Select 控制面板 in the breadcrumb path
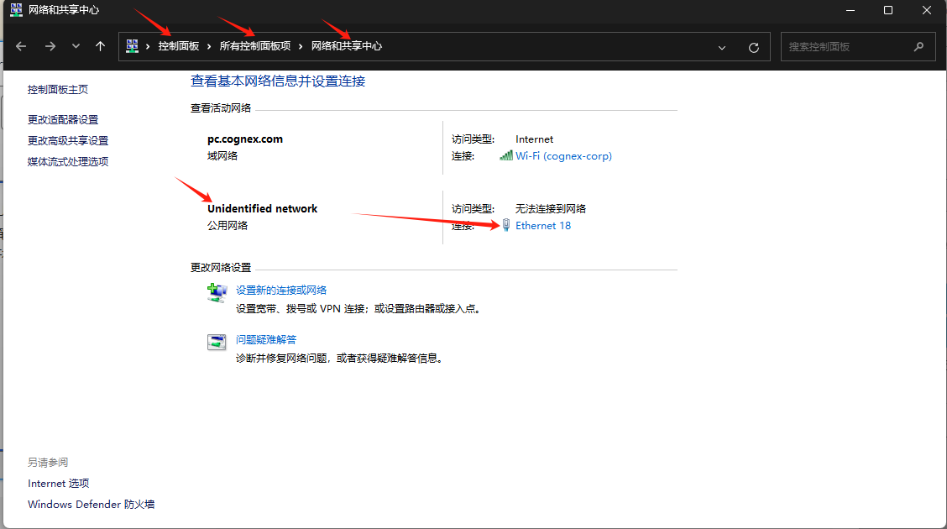Screen dimensions: 947x529 click(x=179, y=46)
